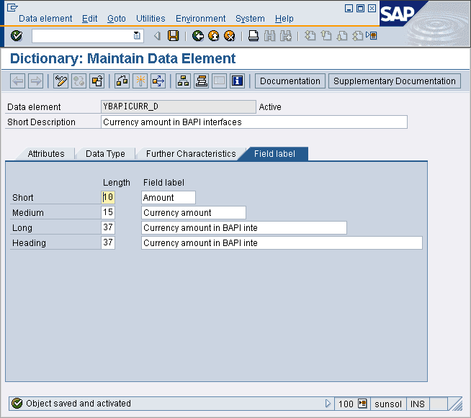471x418 pixels.
Task: Open the Supplementary Documentation button
Action: pyautogui.click(x=395, y=81)
